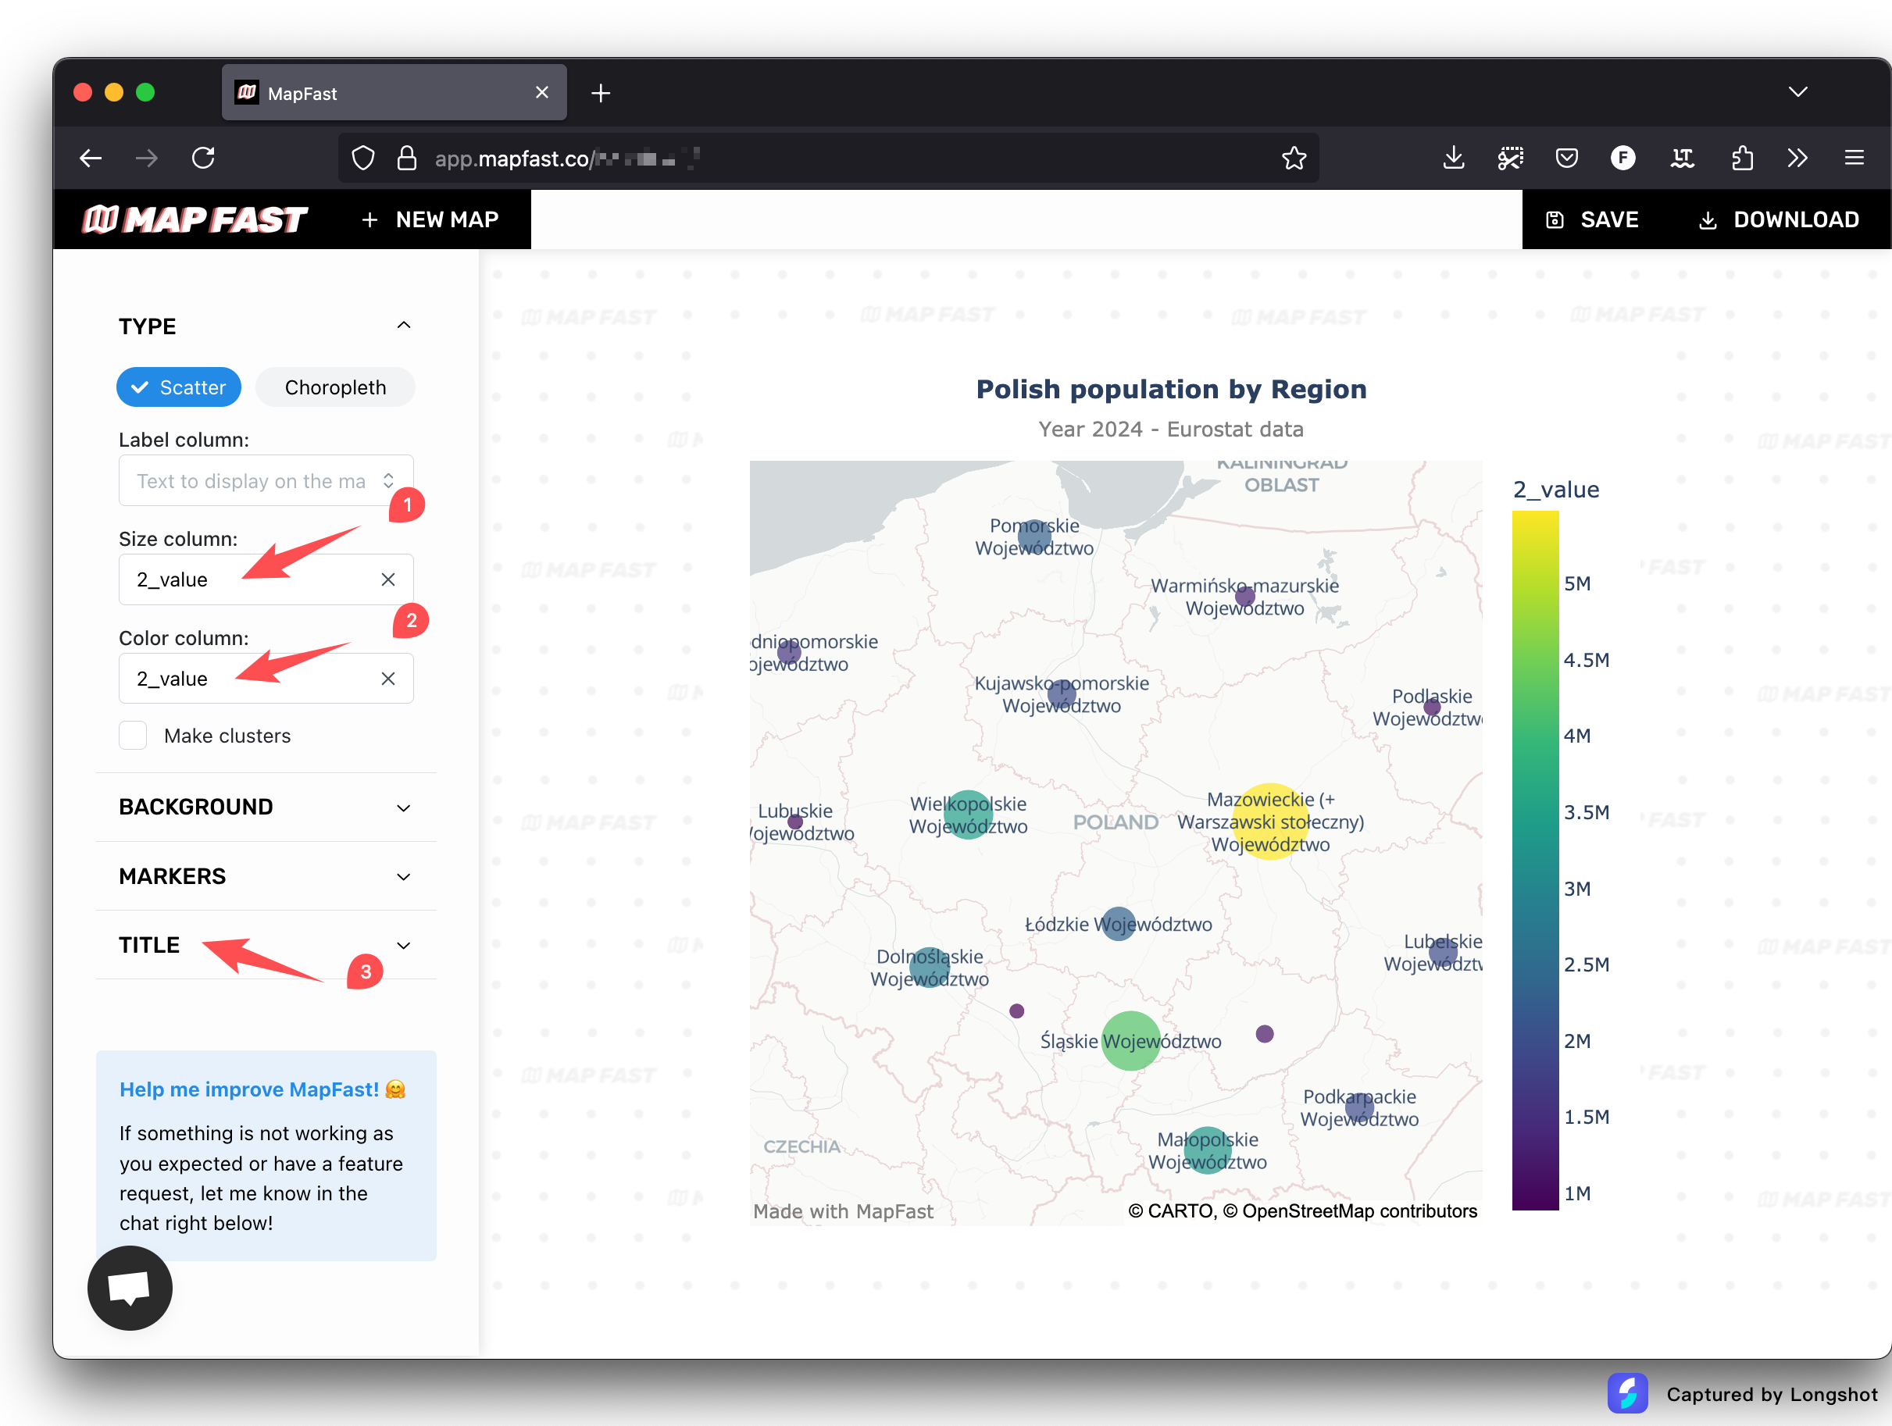Click the emoji beside Help me improve
This screenshot has height=1426, width=1892.
coord(395,1089)
